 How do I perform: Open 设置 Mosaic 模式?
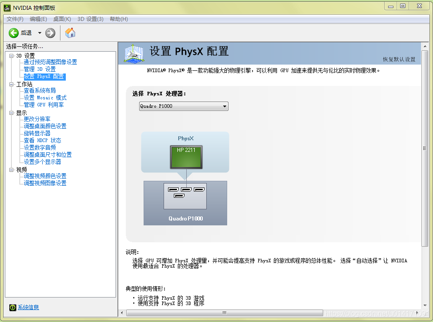45,98
